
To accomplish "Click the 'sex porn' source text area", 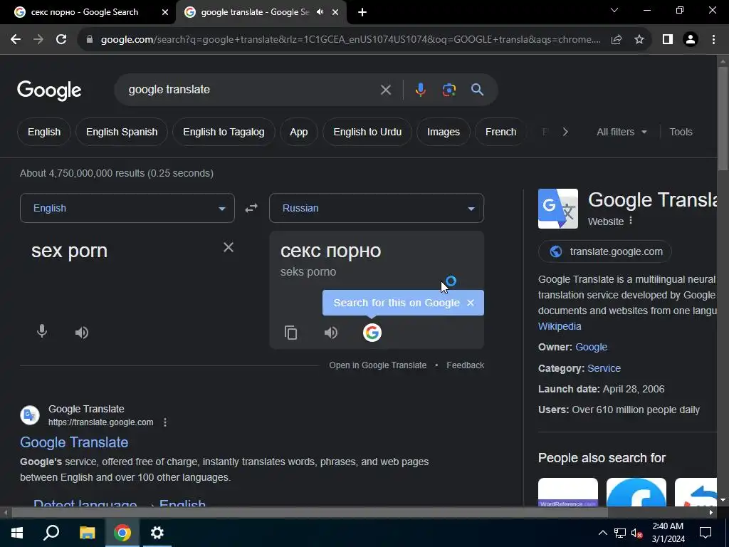I will [69, 251].
